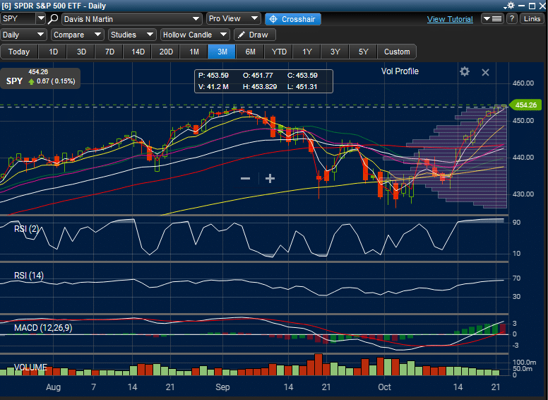Click the Aug date axis label
This screenshot has height=400, width=548.
(54, 387)
